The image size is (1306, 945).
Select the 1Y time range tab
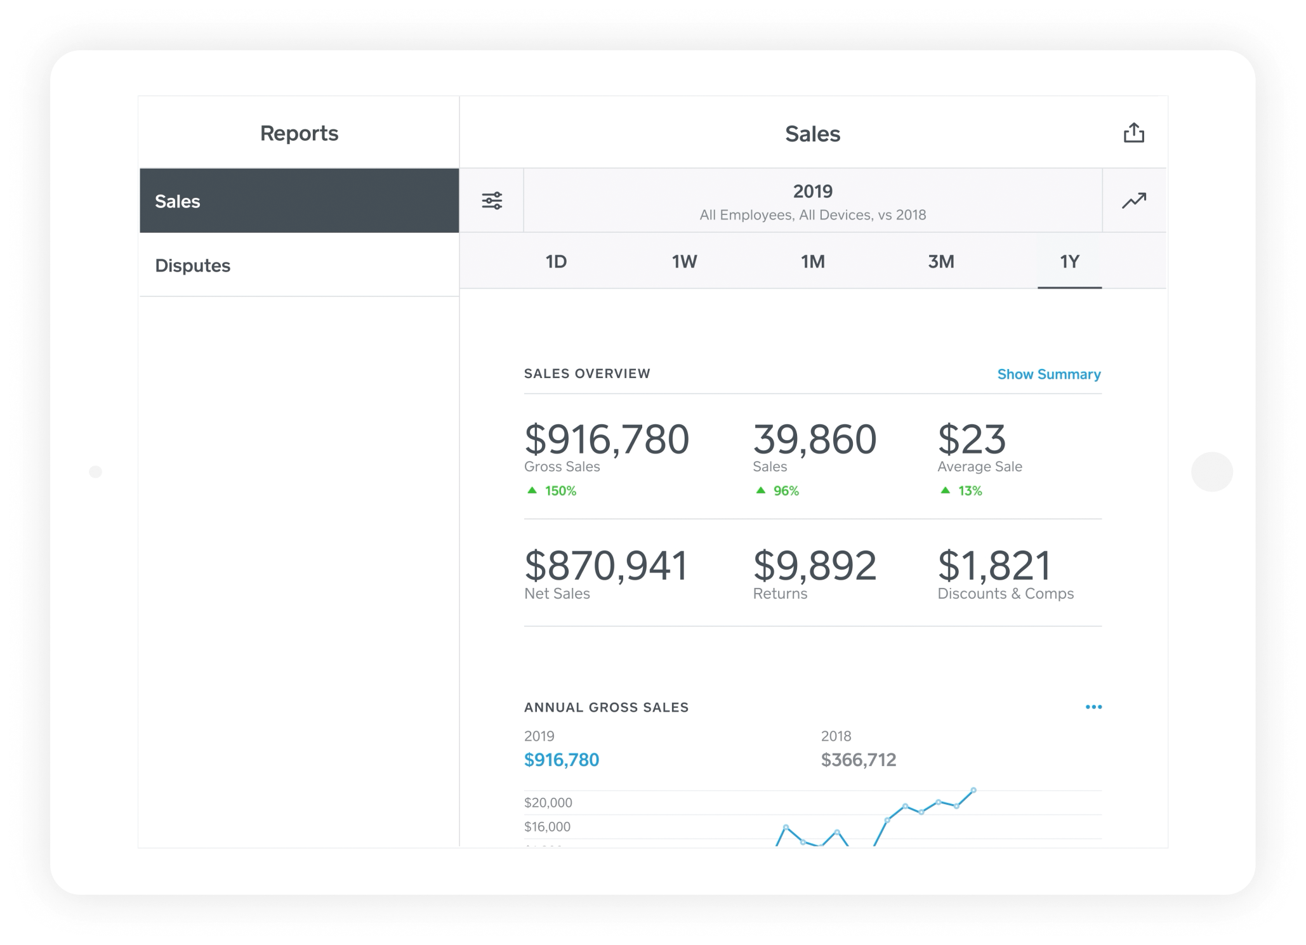(x=1069, y=261)
